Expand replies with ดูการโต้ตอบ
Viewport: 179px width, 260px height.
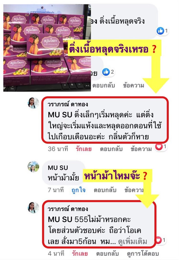click(143, 254)
